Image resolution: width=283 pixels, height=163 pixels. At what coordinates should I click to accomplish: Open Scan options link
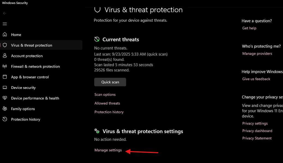click(x=105, y=95)
